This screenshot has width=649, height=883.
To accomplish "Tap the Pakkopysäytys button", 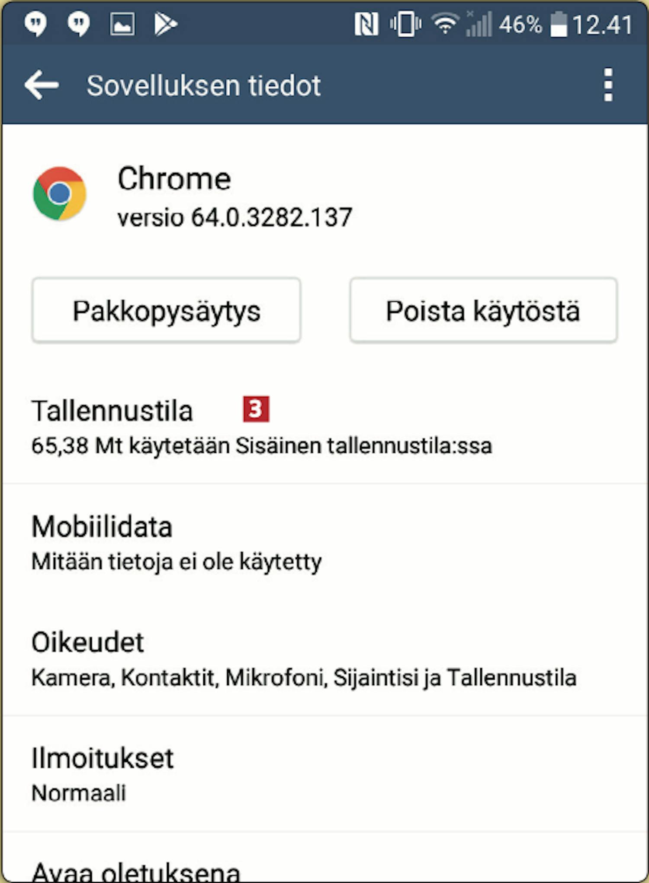I will tap(166, 310).
